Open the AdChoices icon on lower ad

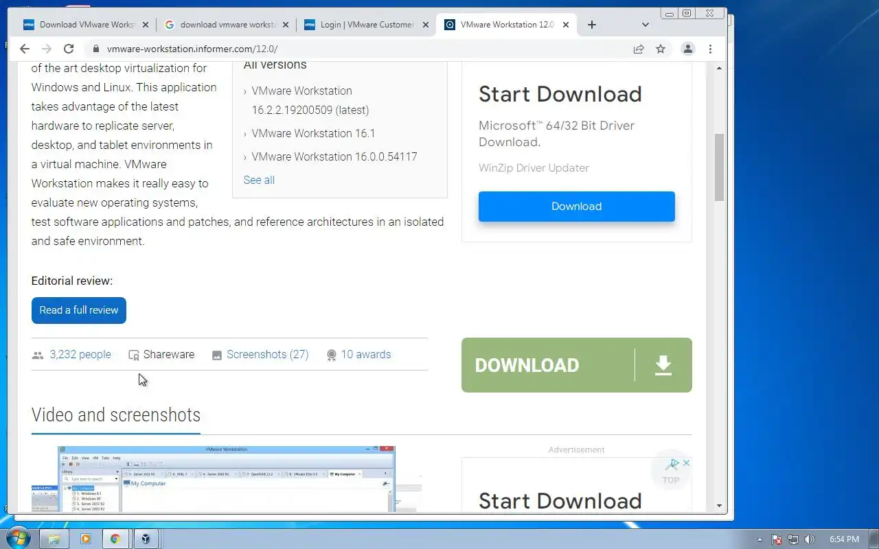tap(675, 463)
